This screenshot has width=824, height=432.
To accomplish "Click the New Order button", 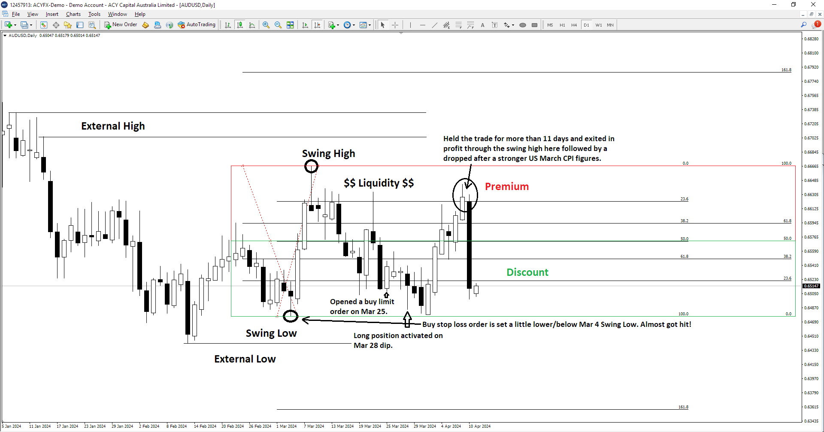I will [121, 25].
